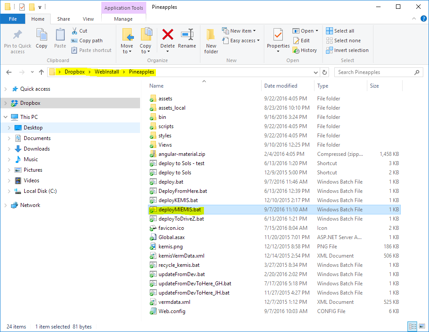Click Select all button

[x=340, y=31]
